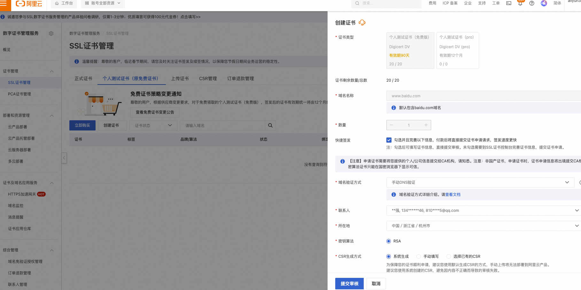The image size is (581, 290).
Task: Open the 所在地 region dropdown
Action: click(484, 226)
